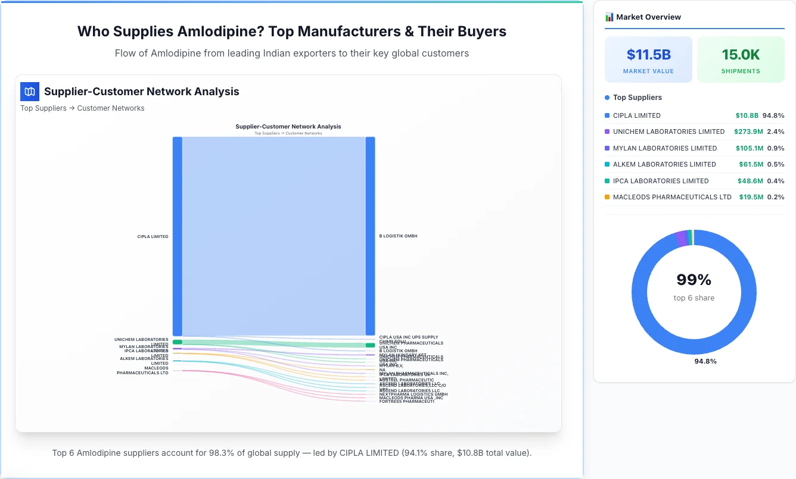Toggle the blue legend swatch for CIPLA LIMITED
The height and width of the screenshot is (479, 796).
tap(607, 115)
